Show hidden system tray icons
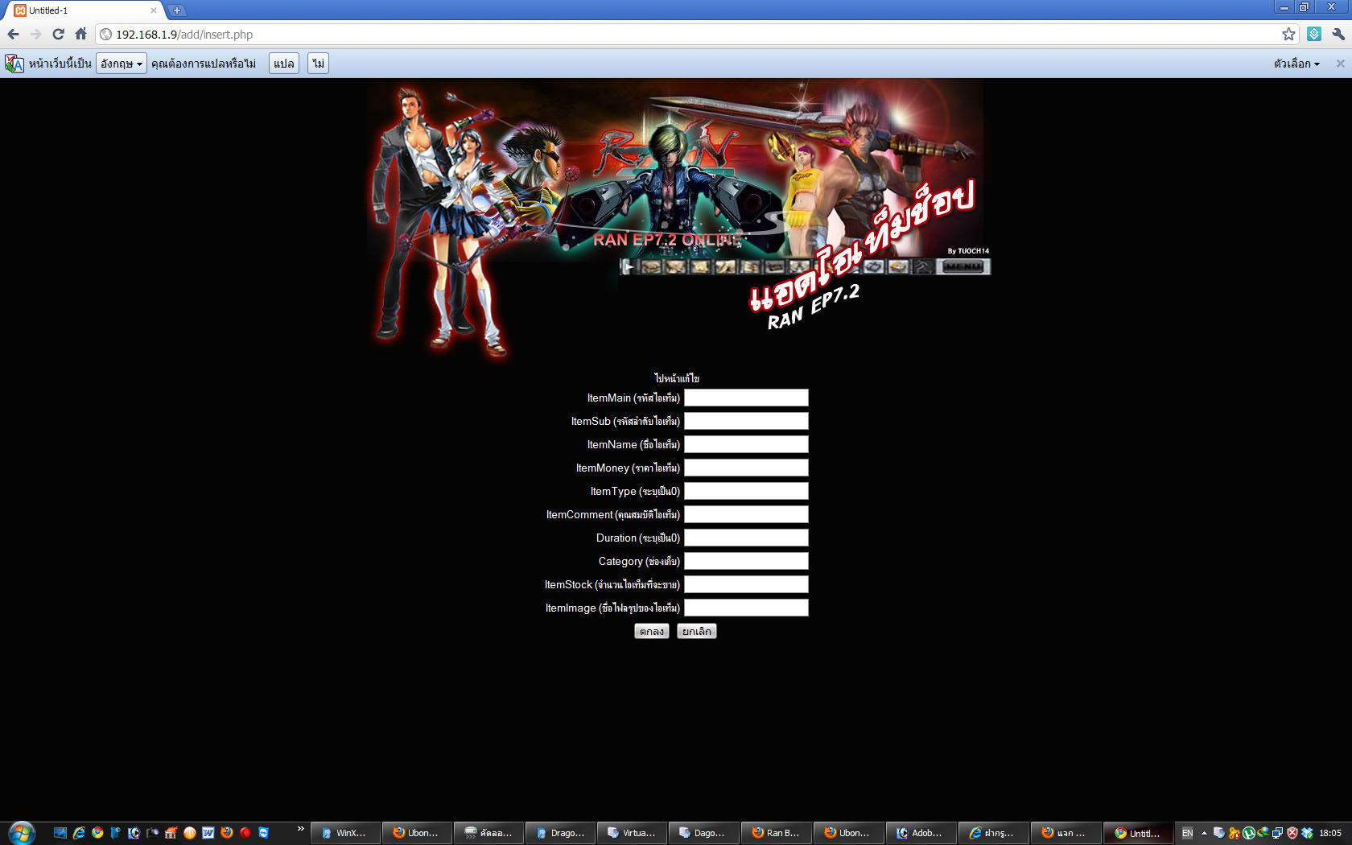 pyautogui.click(x=1204, y=833)
